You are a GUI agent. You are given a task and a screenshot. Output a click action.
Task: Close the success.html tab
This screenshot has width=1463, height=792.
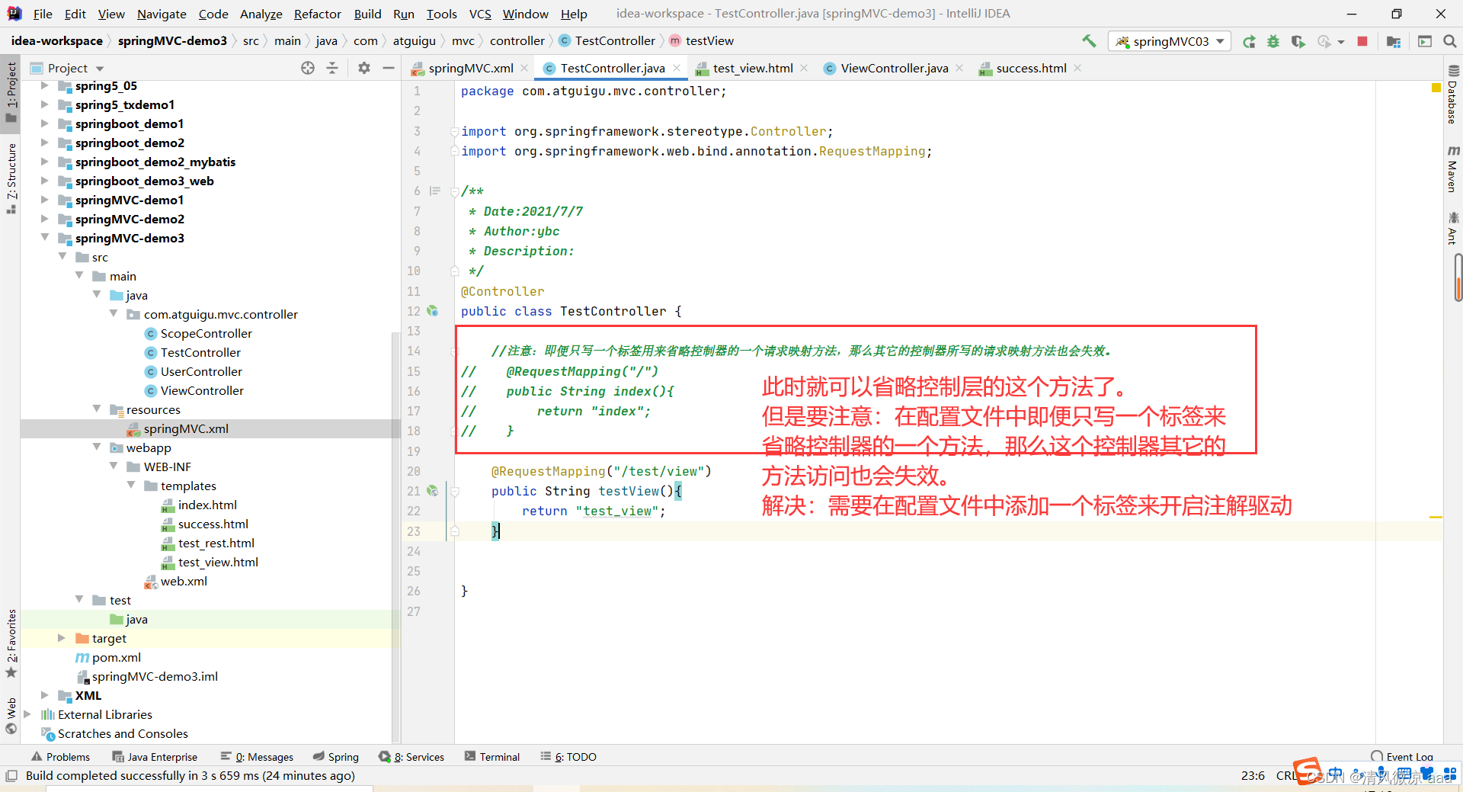click(x=1077, y=68)
